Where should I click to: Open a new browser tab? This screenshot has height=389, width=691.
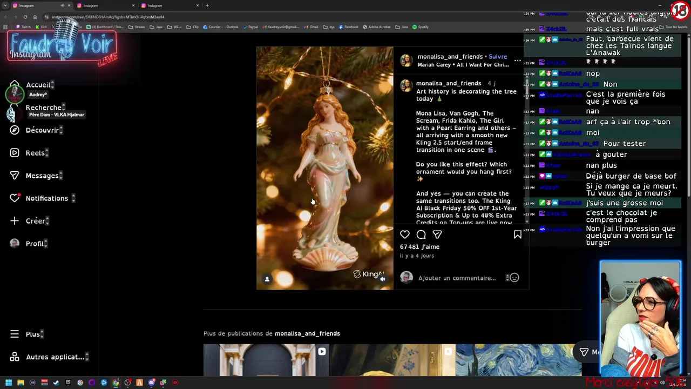coord(207,5)
